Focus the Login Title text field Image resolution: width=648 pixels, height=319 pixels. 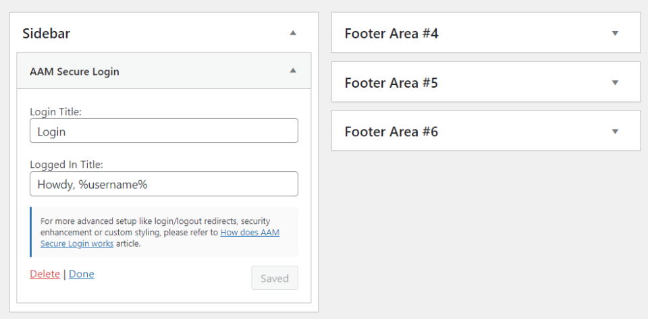point(164,131)
